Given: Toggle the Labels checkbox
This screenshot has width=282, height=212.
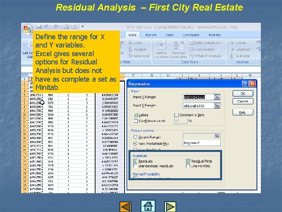Looking at the screenshot, I should point(136,115).
